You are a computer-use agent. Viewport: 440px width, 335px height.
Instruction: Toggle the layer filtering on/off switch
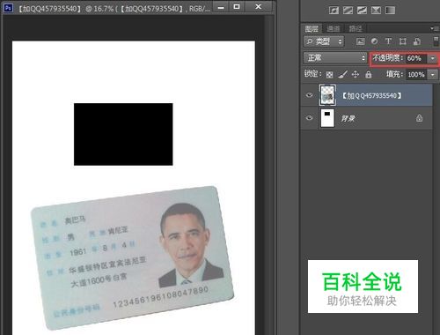pyautogui.click(x=436, y=41)
